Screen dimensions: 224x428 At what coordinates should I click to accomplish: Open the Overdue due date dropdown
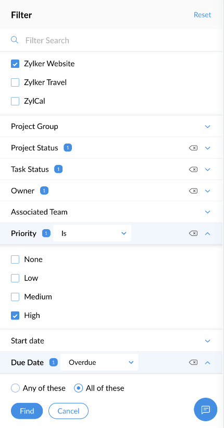[99, 362]
